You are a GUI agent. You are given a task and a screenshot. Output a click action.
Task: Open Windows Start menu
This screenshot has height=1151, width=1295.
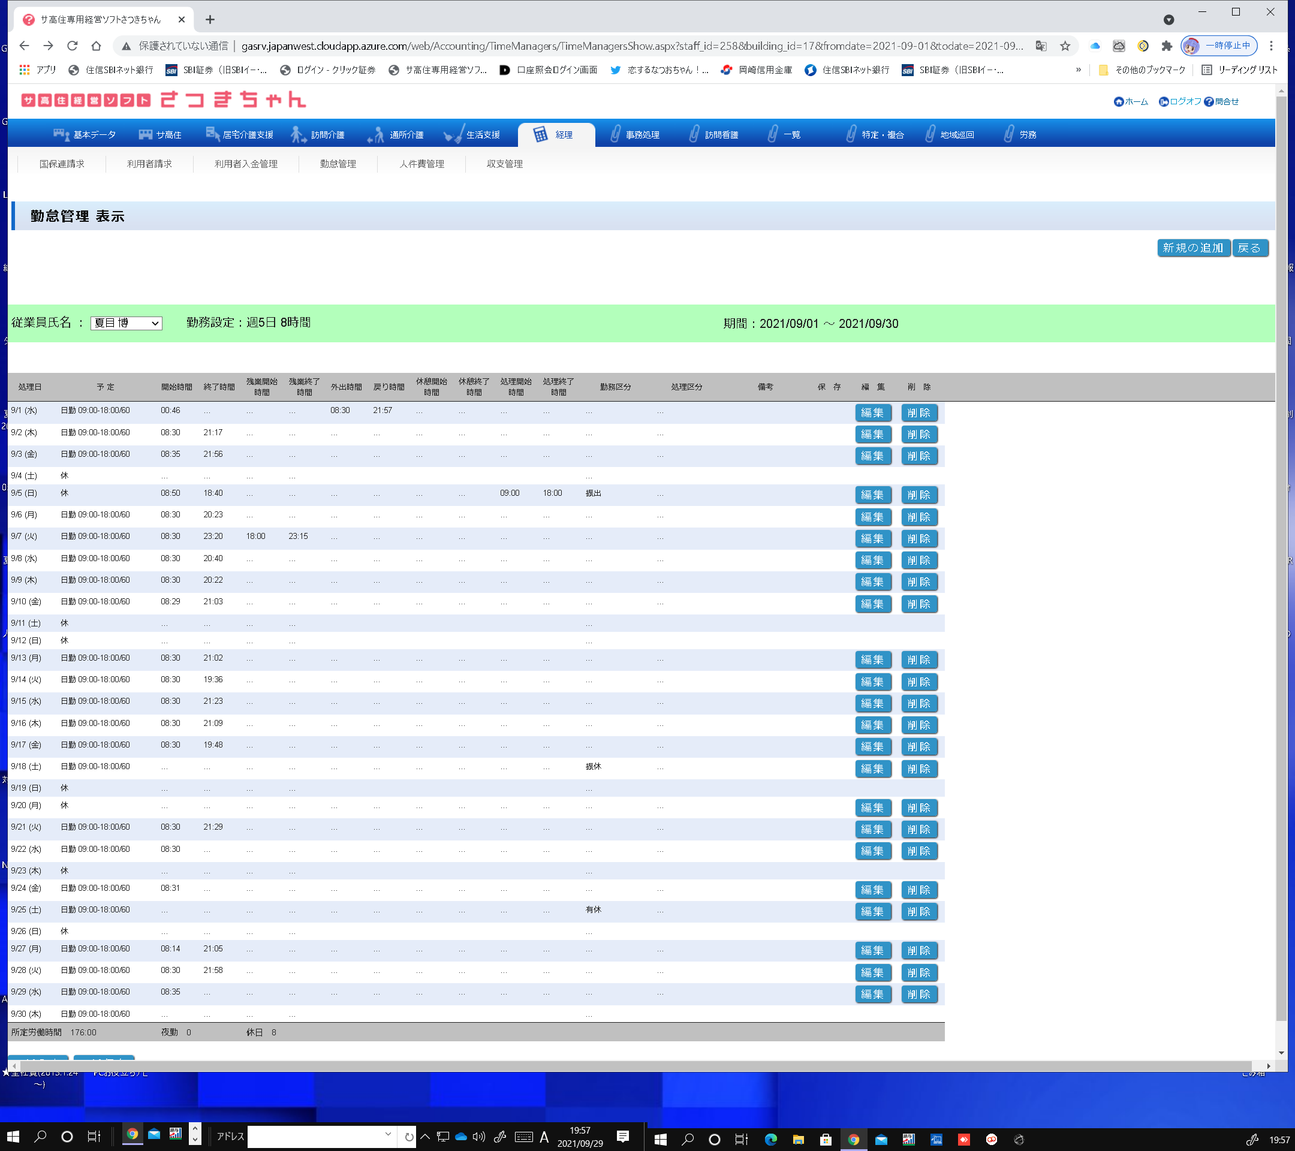click(13, 1136)
